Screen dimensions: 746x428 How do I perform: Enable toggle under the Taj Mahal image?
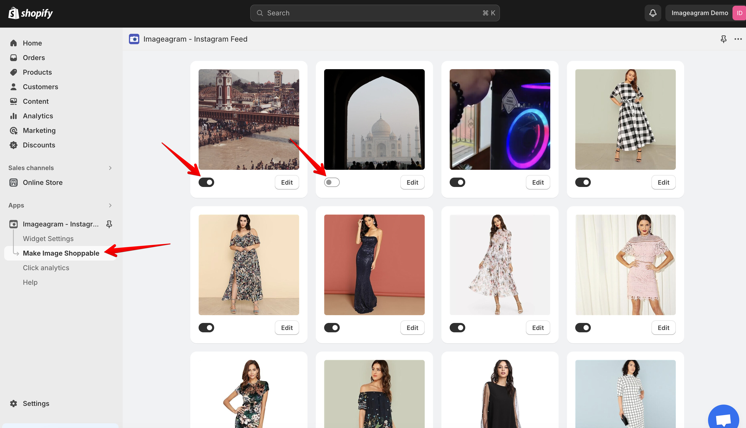tap(332, 182)
